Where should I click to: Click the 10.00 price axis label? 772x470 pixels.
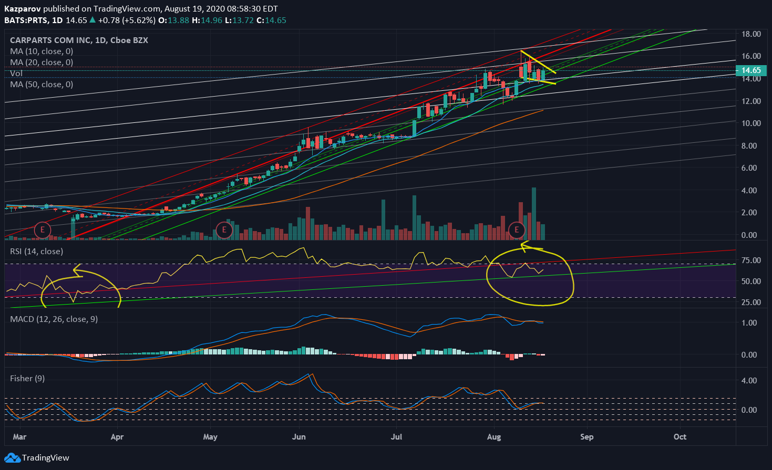point(751,123)
